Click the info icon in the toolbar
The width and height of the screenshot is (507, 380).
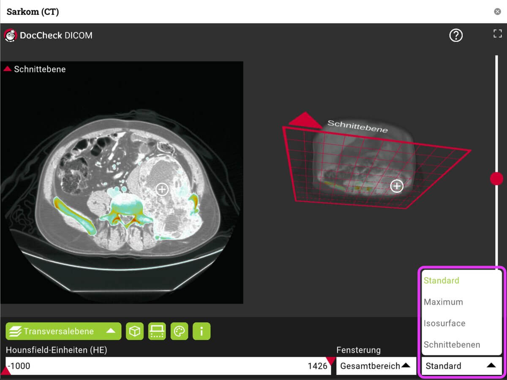click(202, 331)
